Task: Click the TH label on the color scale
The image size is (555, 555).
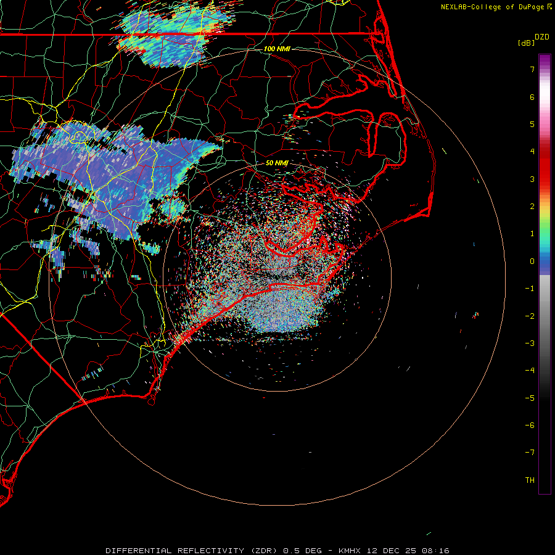Action: [x=530, y=480]
